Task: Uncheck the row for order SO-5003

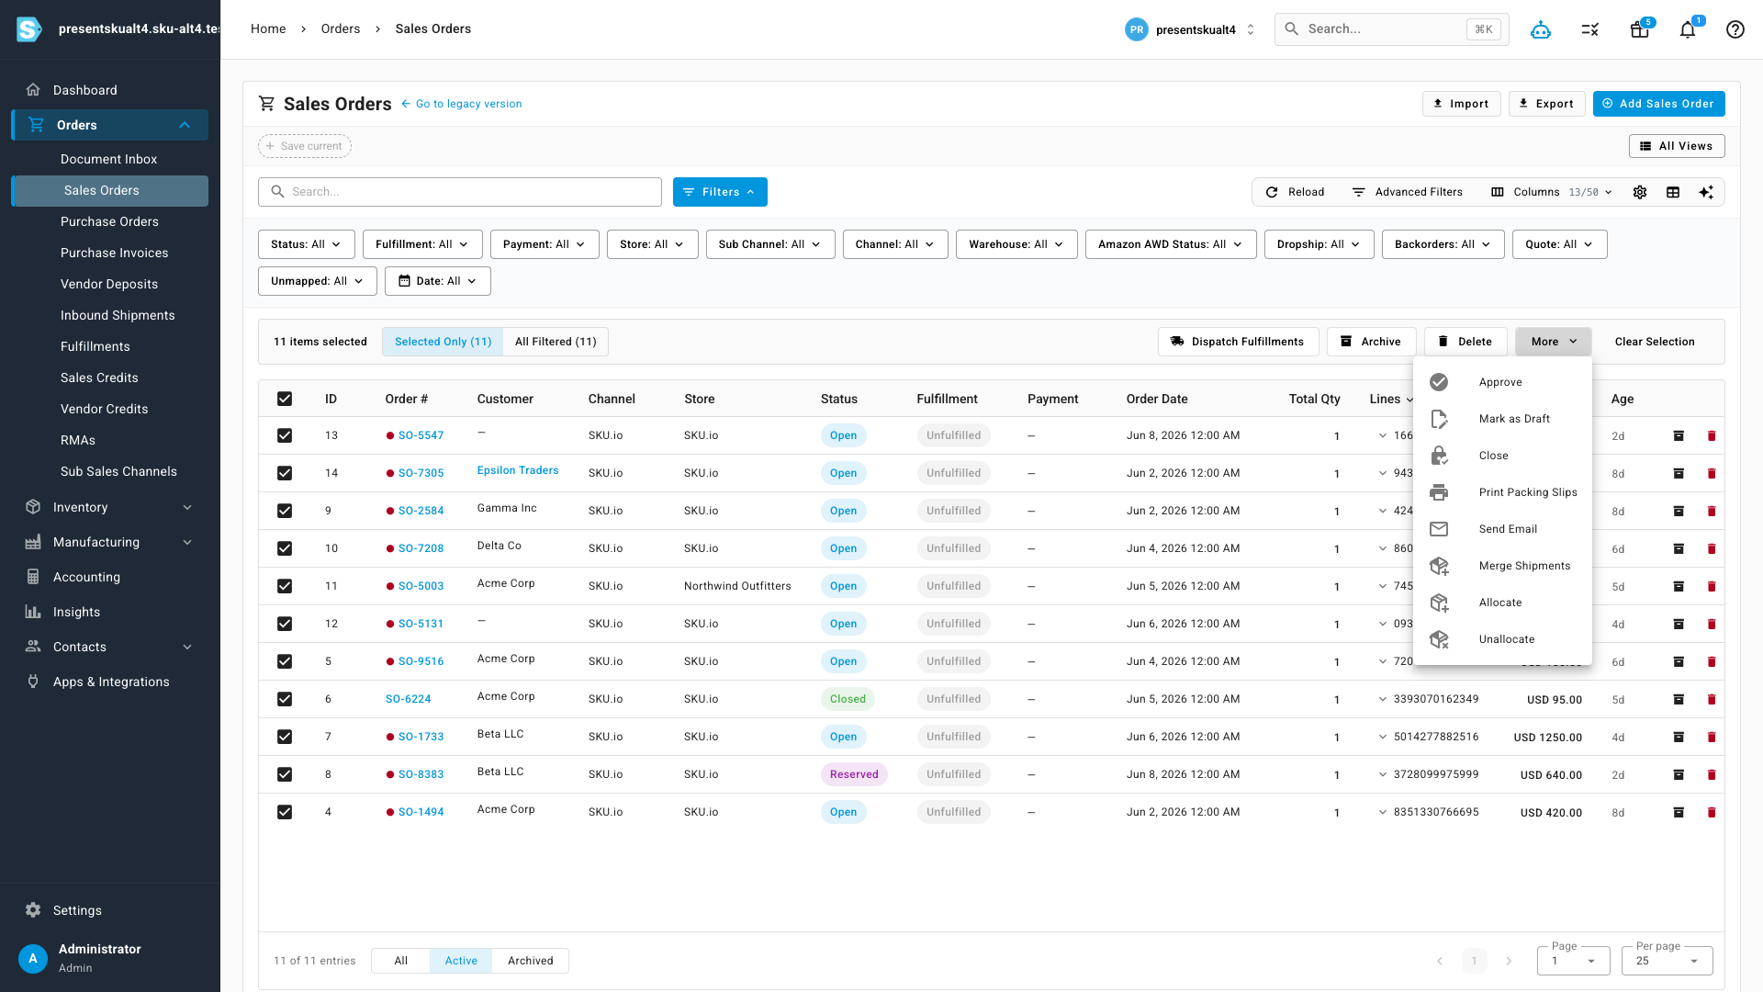Action: 285,586
